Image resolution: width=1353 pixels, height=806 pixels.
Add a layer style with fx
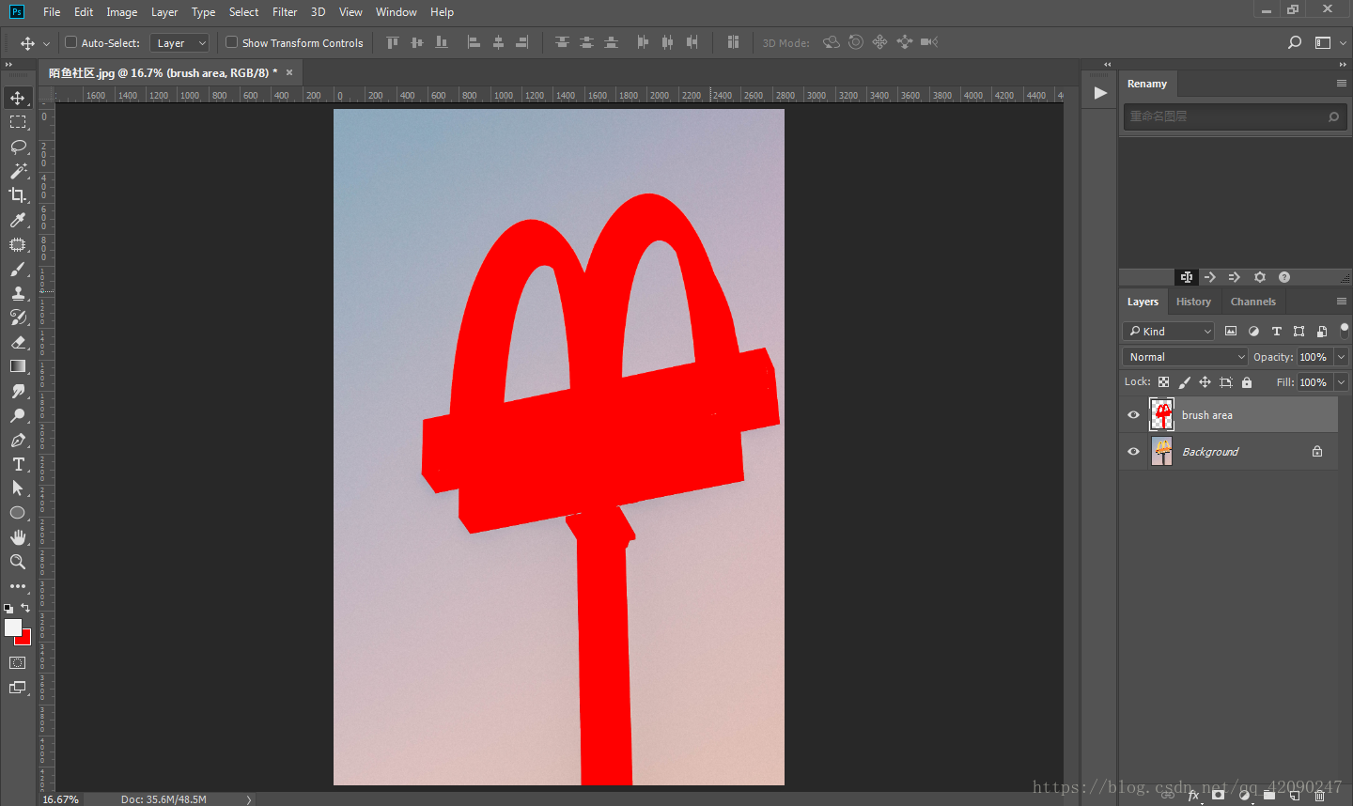[x=1193, y=795]
